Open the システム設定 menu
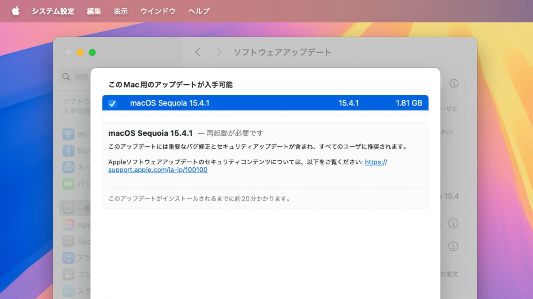The height and width of the screenshot is (299, 533). click(53, 11)
